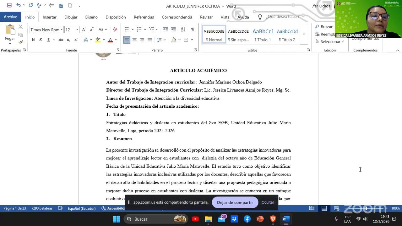Expand the styles gallery
The width and height of the screenshot is (402, 226).
[304, 34]
